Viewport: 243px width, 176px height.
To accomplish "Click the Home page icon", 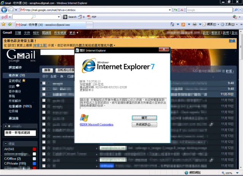I will (172, 24).
